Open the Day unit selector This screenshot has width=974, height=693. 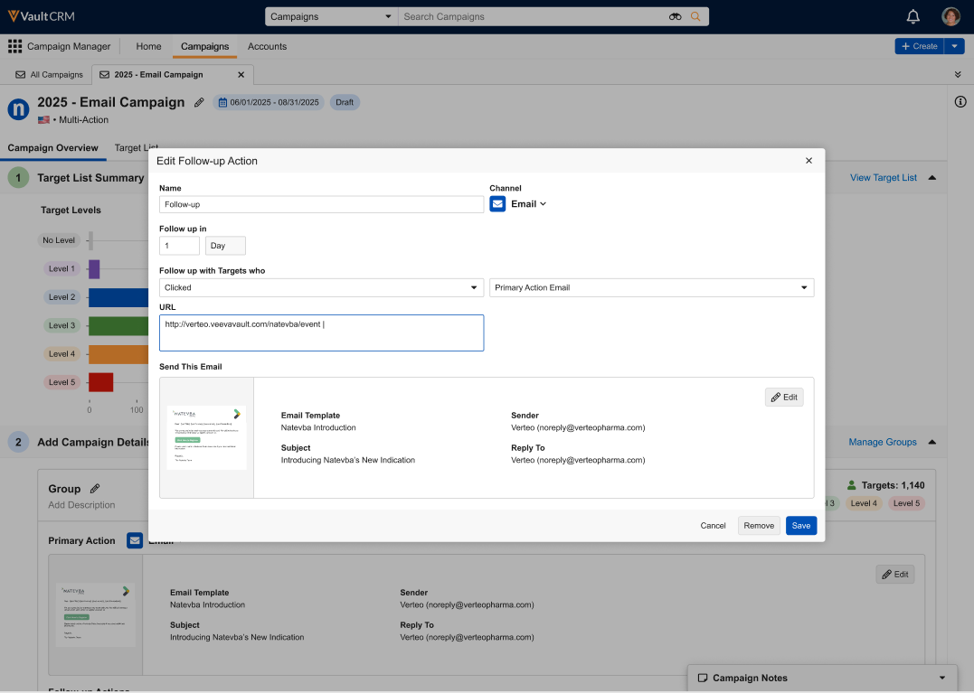click(x=225, y=246)
